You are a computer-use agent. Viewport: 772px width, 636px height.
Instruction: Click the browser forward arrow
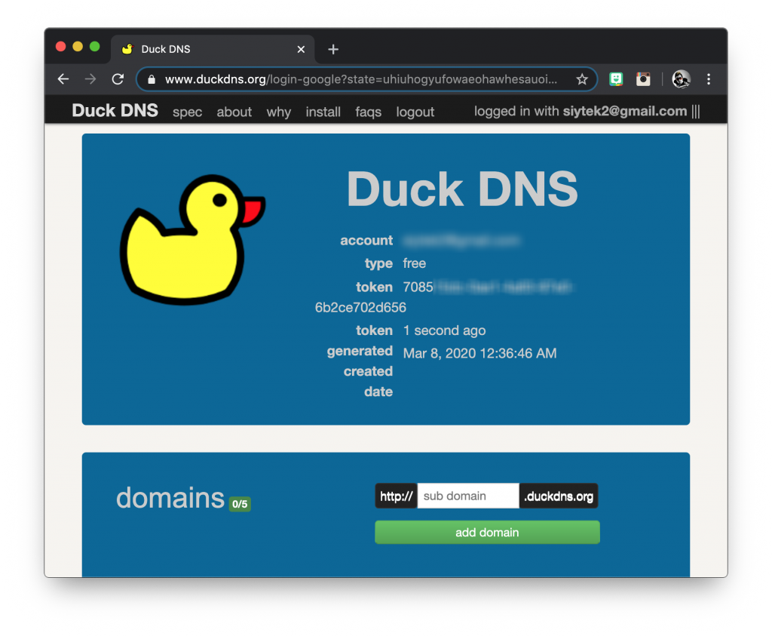pyautogui.click(x=90, y=78)
